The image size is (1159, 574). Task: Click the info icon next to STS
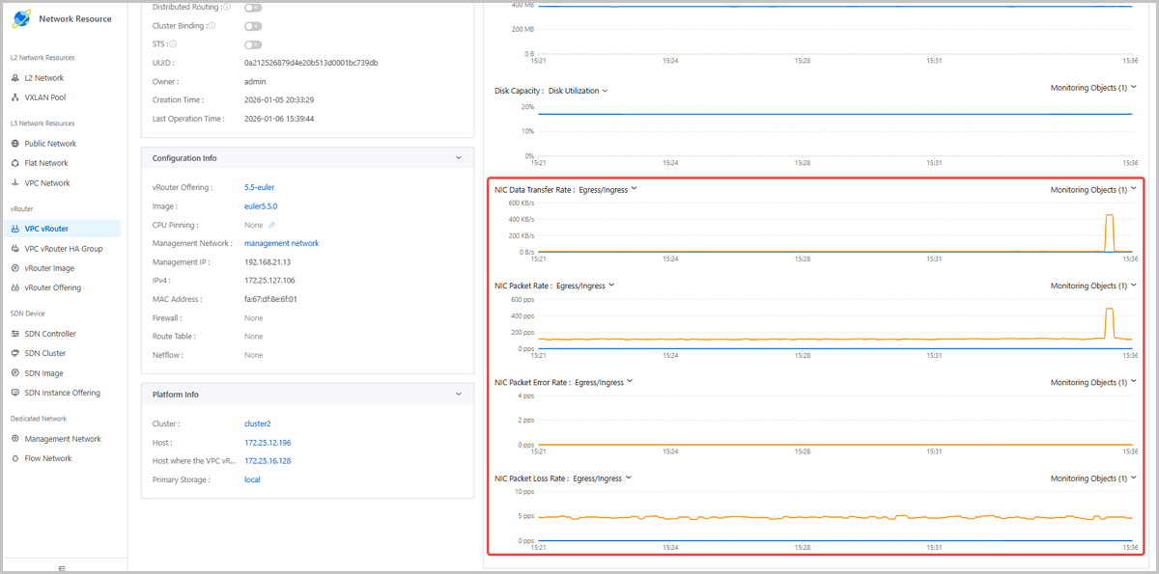173,44
